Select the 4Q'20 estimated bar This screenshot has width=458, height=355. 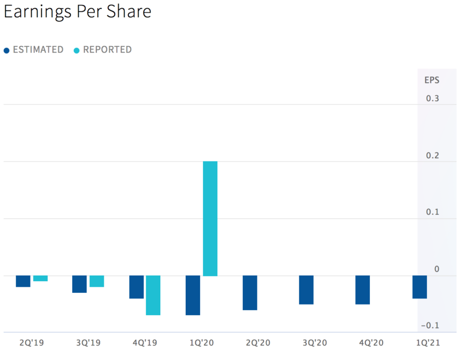[x=363, y=290]
